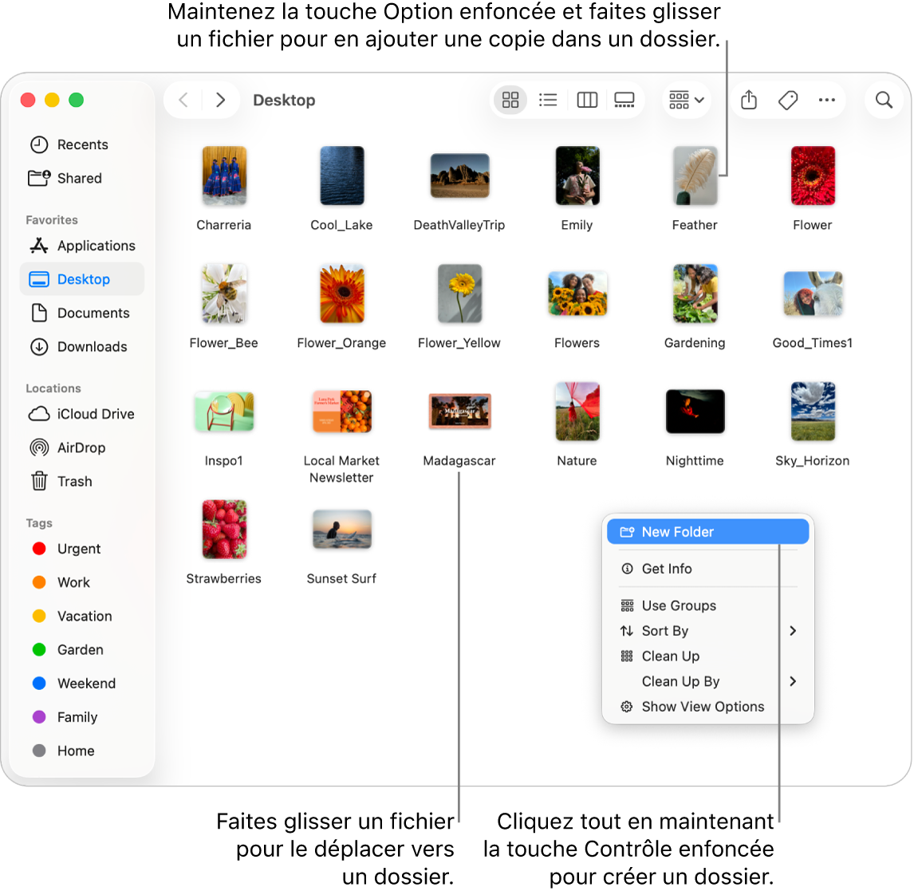The height and width of the screenshot is (891, 914).
Task: Click the forward navigation arrow
Action: 221,100
